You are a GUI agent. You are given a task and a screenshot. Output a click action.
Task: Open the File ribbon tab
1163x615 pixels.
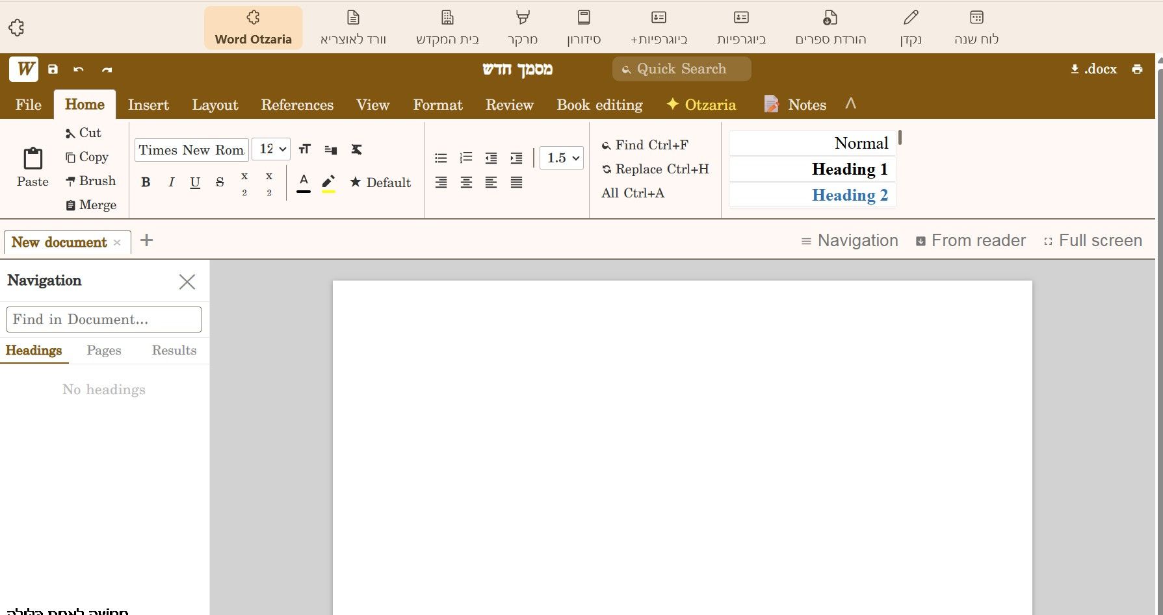[x=29, y=105]
